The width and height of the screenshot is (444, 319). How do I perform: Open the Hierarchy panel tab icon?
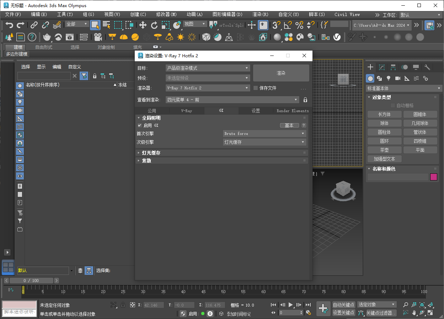tap(393, 67)
